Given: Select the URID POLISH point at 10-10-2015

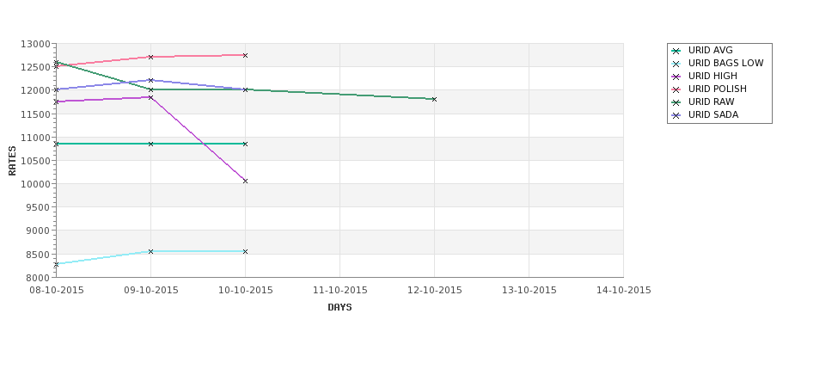Looking at the screenshot, I should (x=245, y=55).
